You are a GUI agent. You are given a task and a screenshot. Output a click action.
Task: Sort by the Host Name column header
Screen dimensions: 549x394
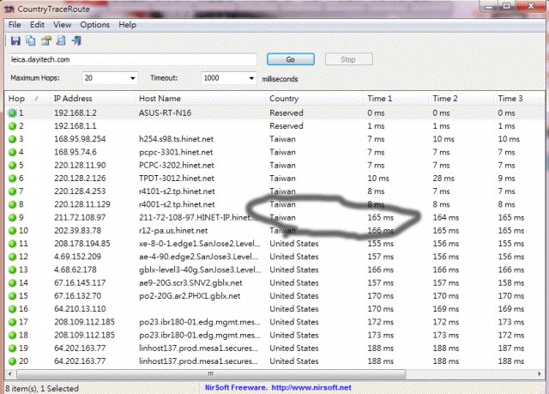point(201,99)
